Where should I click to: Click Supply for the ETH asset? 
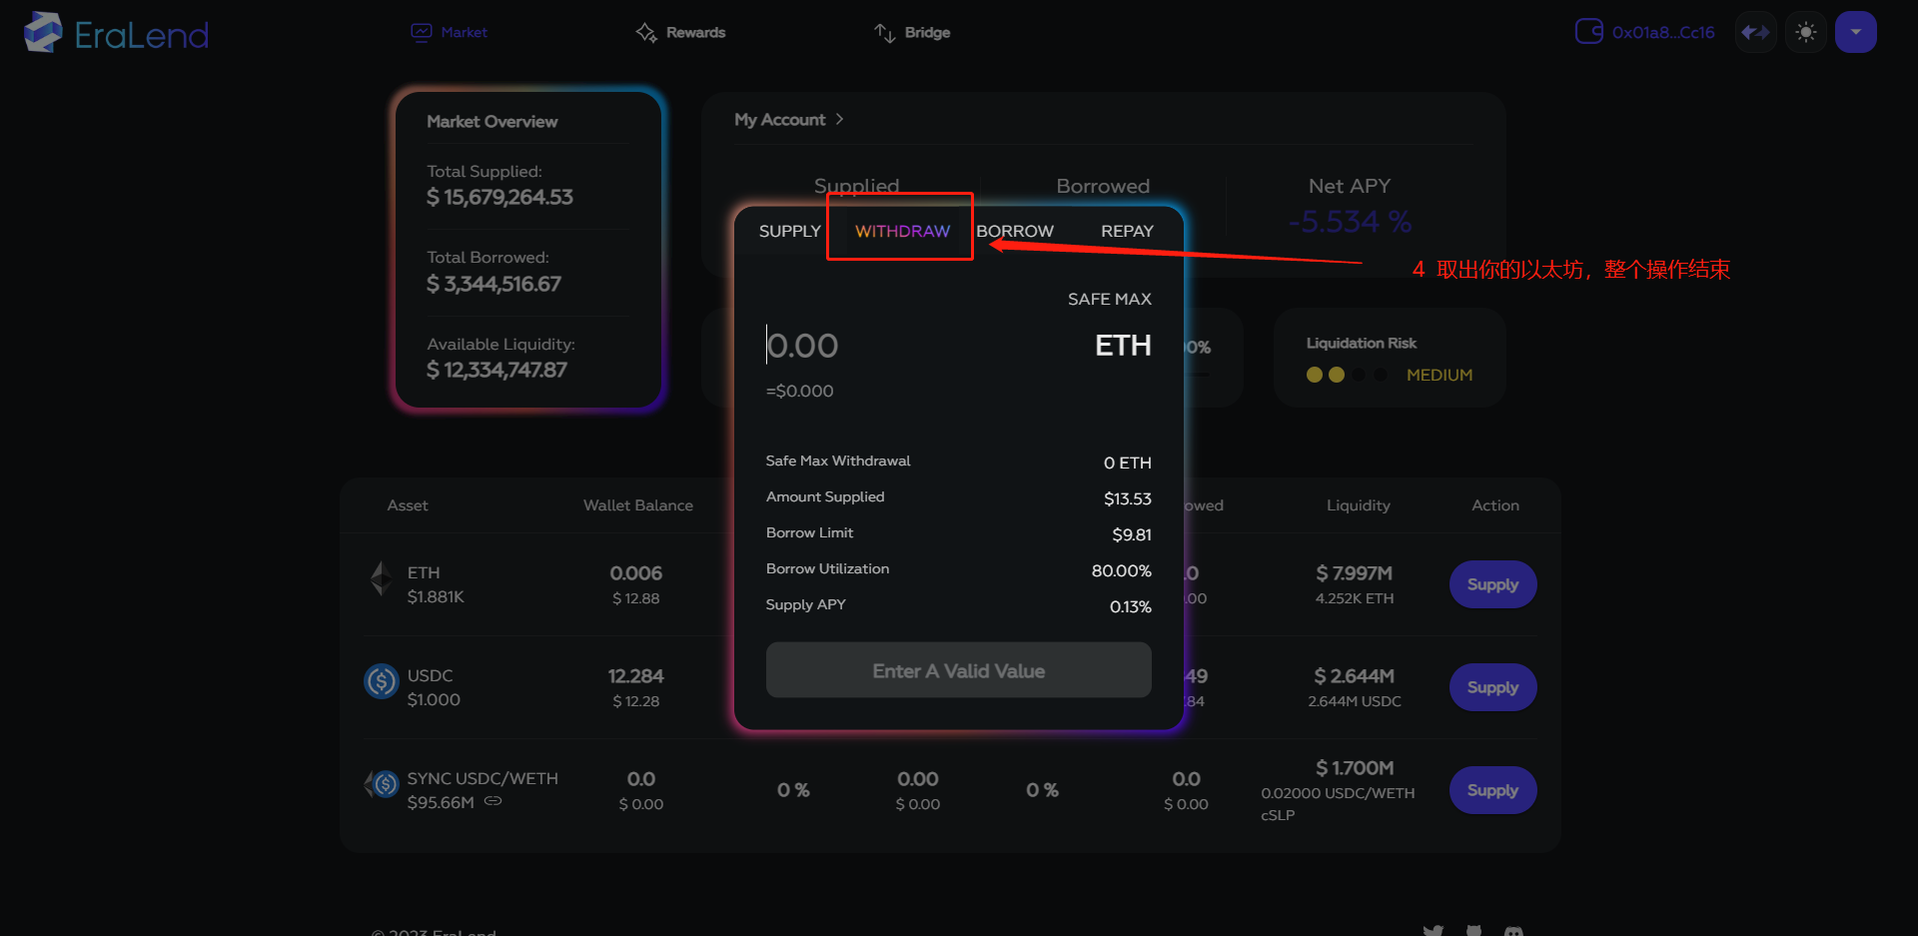pos(1491,583)
